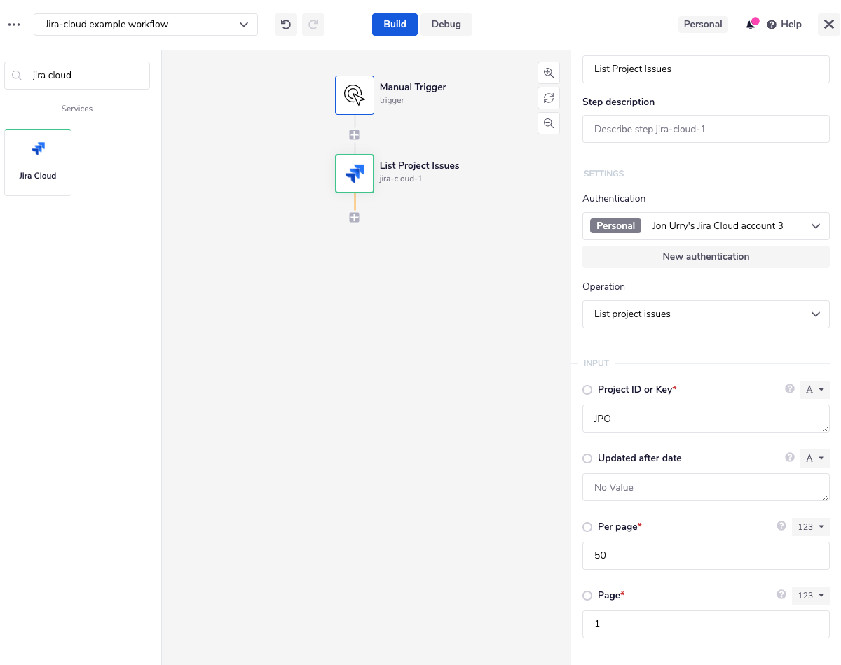The height and width of the screenshot is (665, 841).
Task: Open the List project issues operation dropdown
Action: coord(706,314)
